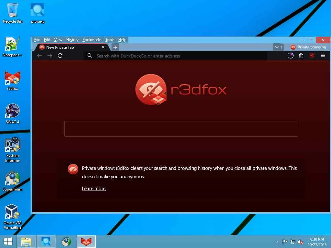The height and width of the screenshot is (248, 331).
Task: Open the Edit menu
Action: click(47, 40)
